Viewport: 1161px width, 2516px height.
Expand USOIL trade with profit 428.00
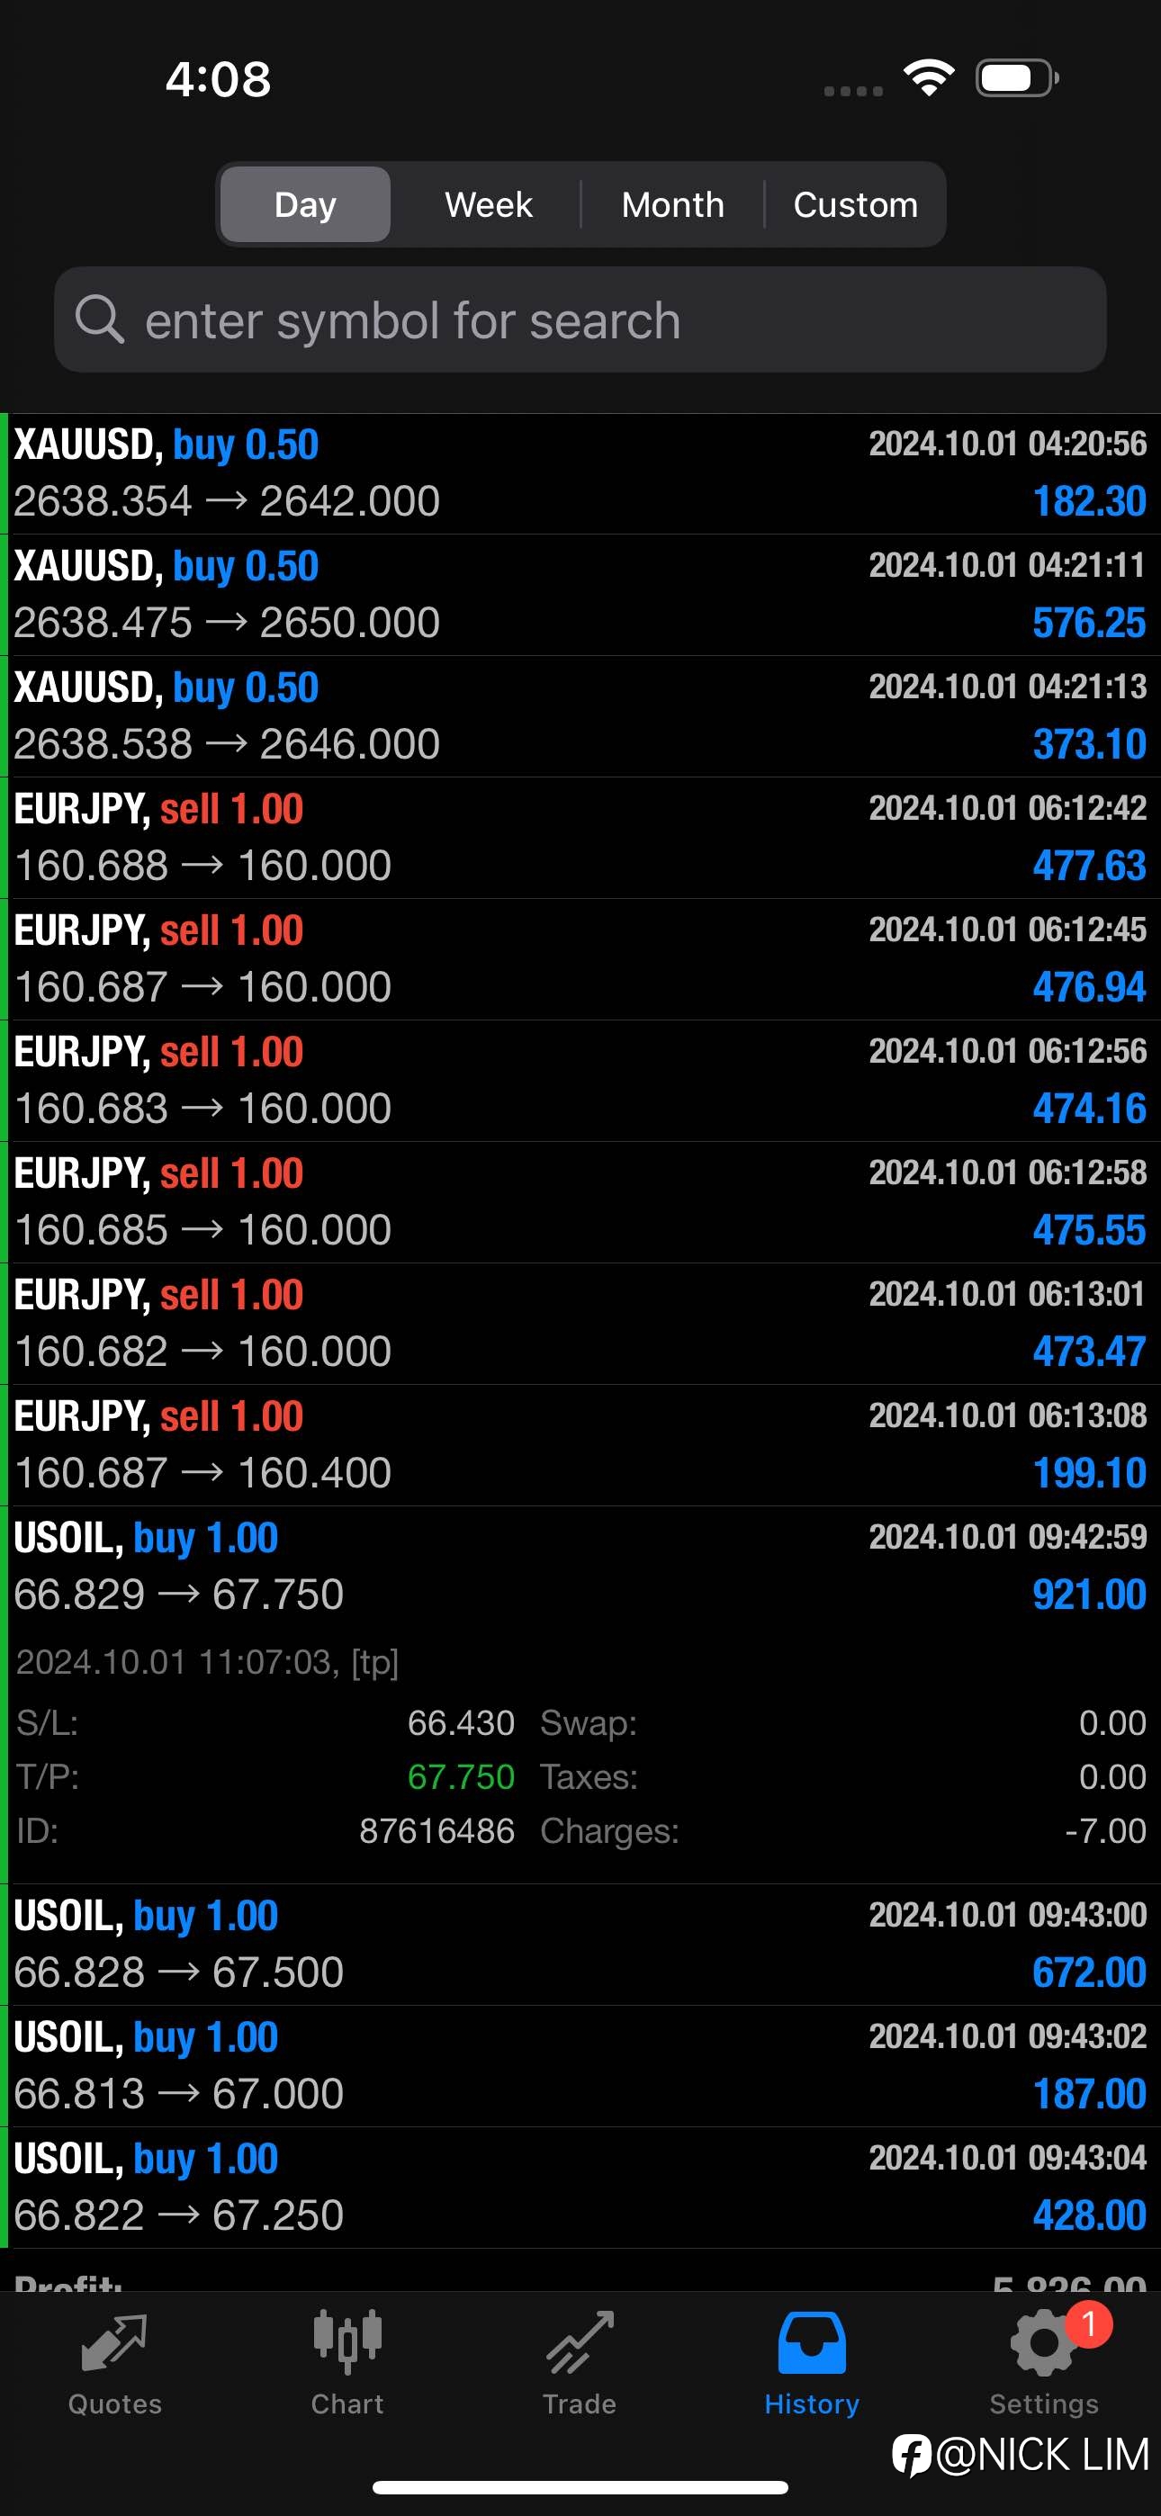(x=580, y=2188)
